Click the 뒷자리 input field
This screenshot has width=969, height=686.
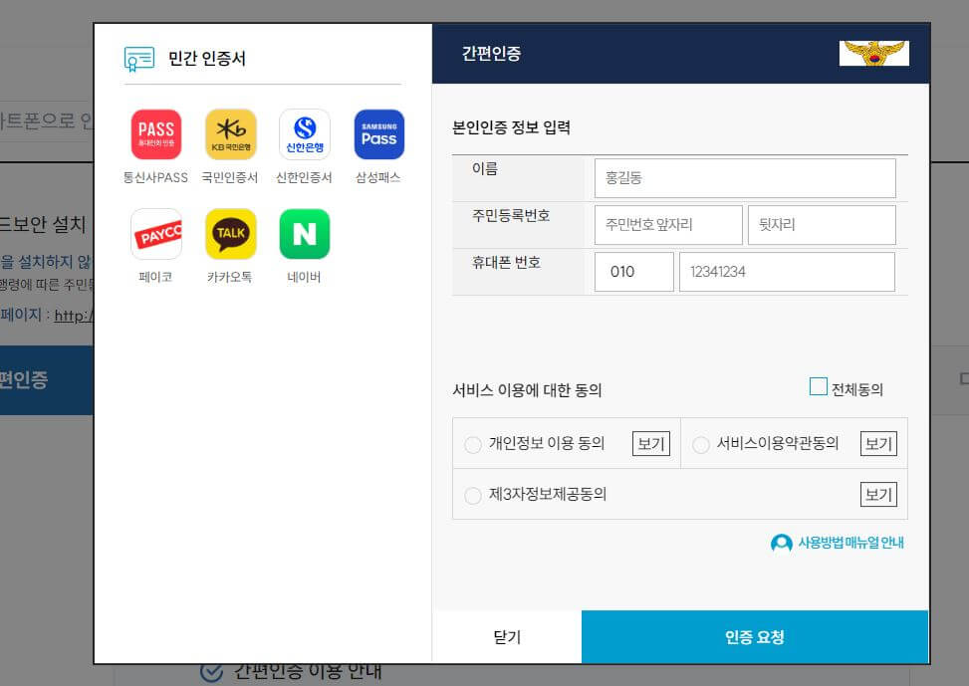pos(822,225)
